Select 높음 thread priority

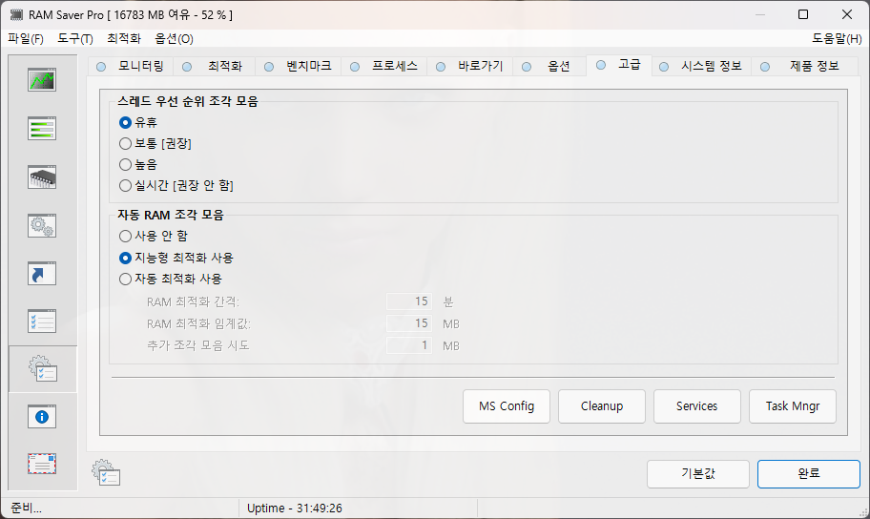[x=138, y=165]
